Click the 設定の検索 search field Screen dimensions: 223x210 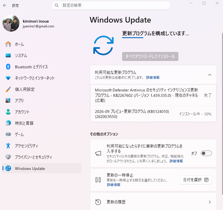click(x=111, y=5)
